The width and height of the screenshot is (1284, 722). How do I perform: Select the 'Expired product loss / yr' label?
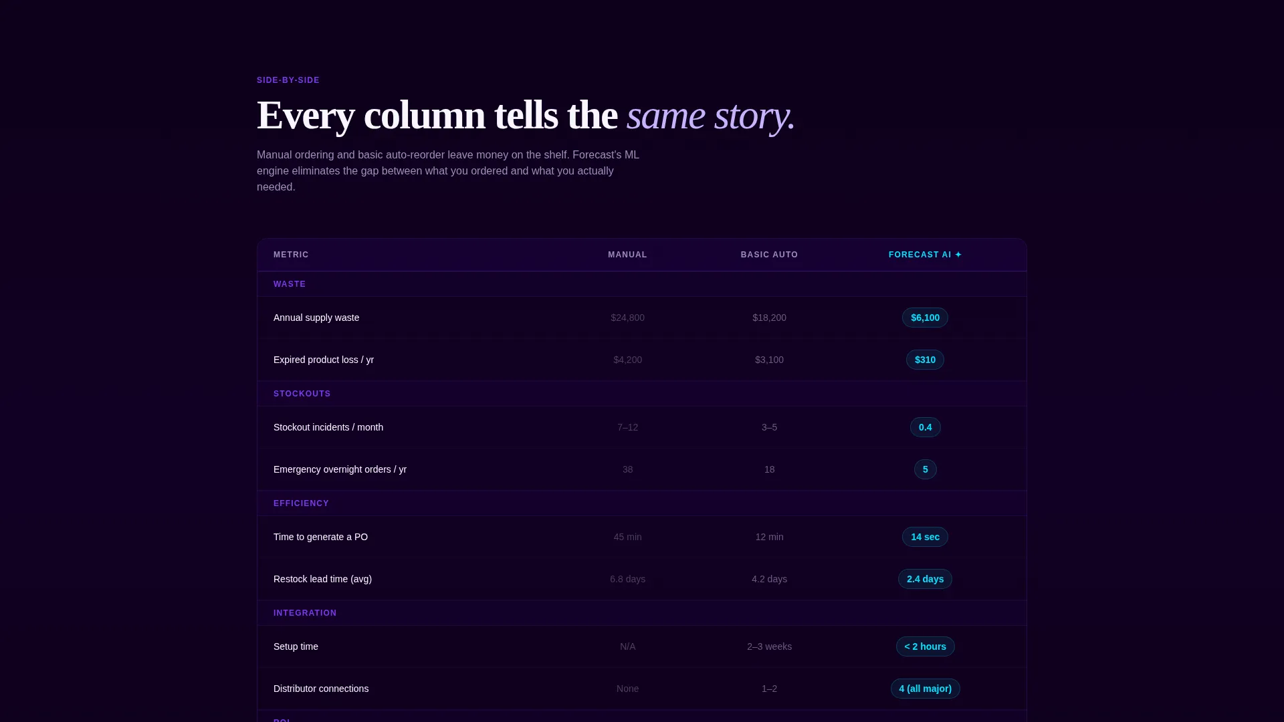[x=324, y=360]
